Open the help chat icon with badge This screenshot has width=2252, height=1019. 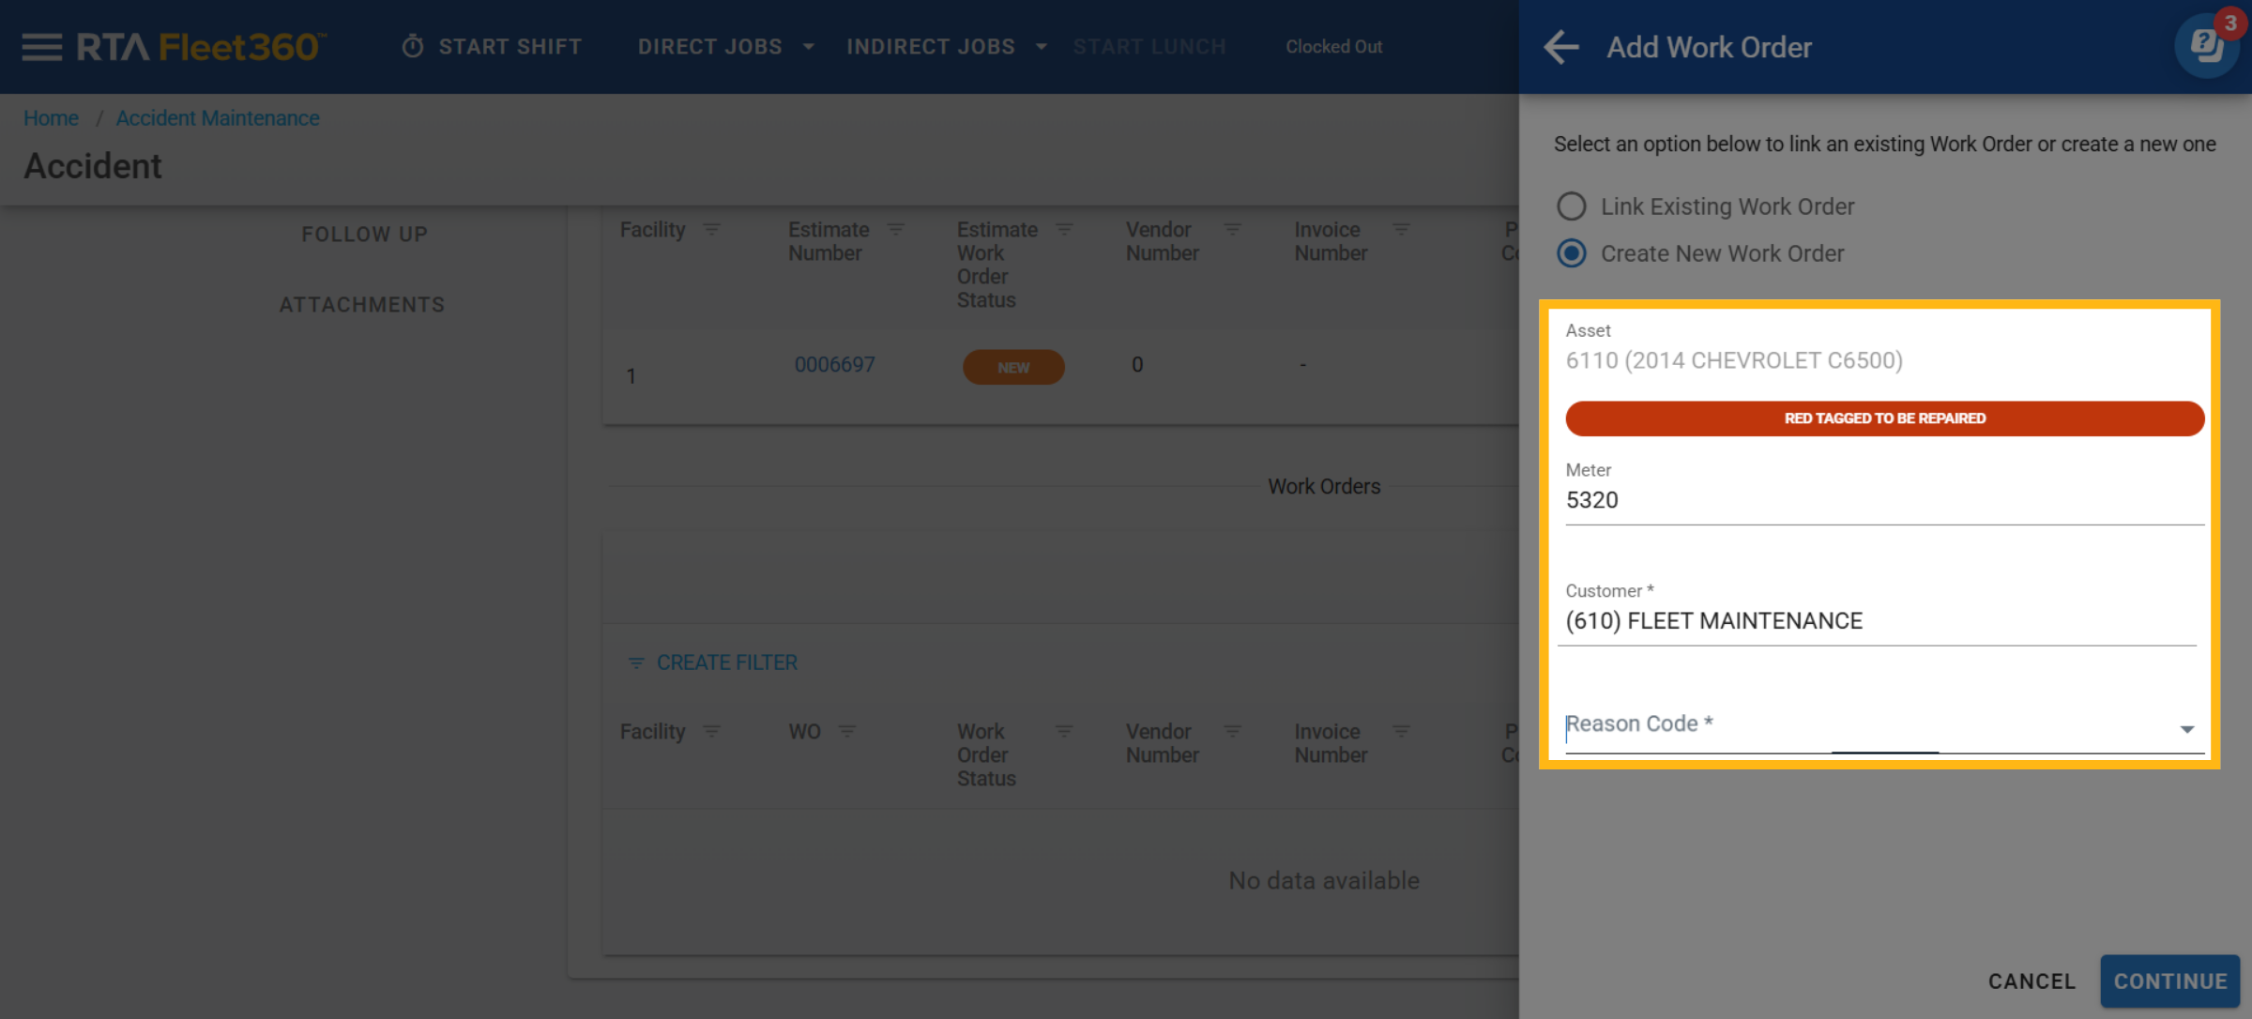click(x=2206, y=45)
